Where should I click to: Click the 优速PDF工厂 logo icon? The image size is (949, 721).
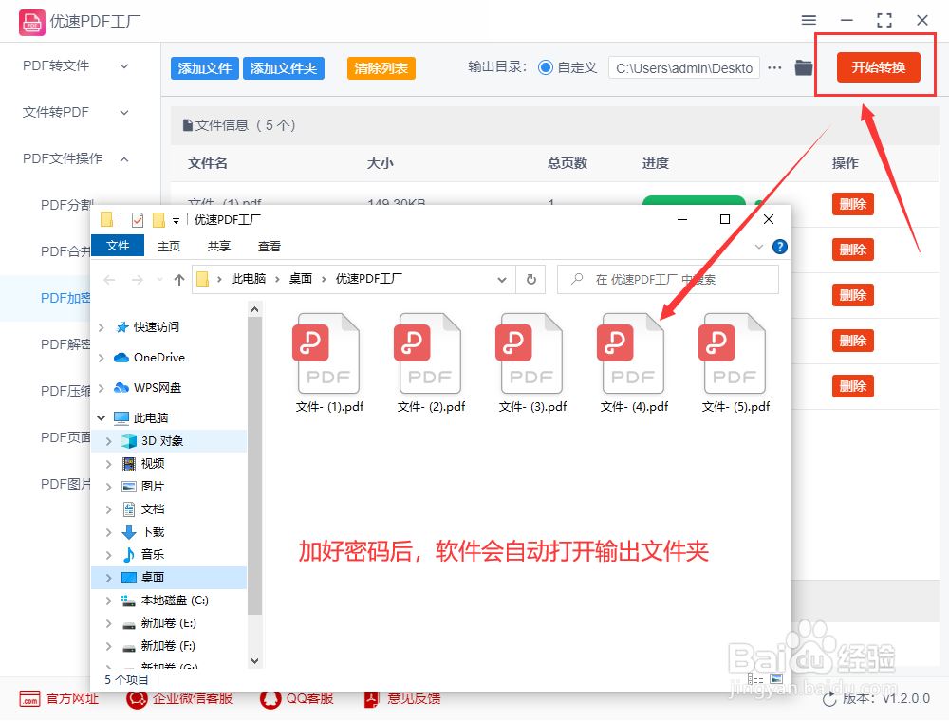coord(31,20)
